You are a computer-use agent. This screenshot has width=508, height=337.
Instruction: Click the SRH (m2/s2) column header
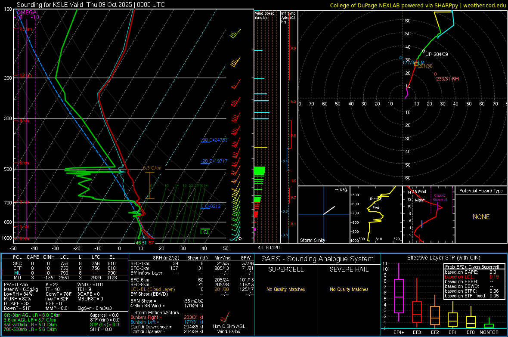(166, 258)
